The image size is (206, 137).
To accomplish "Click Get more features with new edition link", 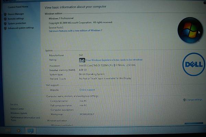I will click(76, 31).
